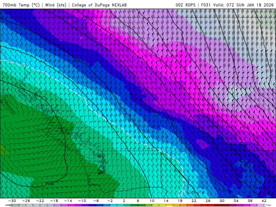Click the 38 colorbar label
This screenshot has width=276, height=207.
click(x=250, y=201)
